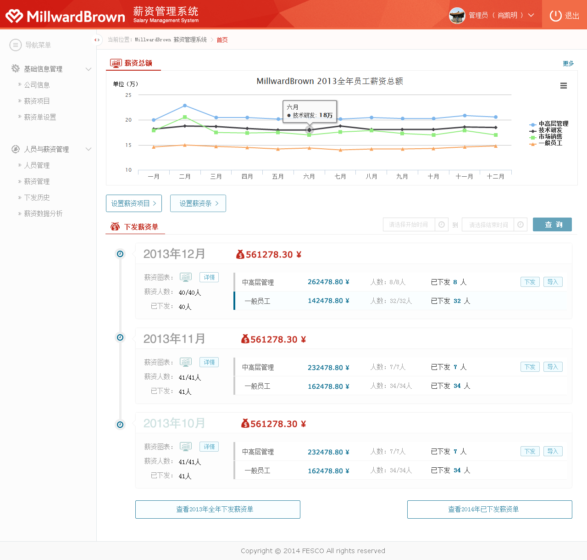
Task: Click the December total money bag icon
Action: point(240,254)
